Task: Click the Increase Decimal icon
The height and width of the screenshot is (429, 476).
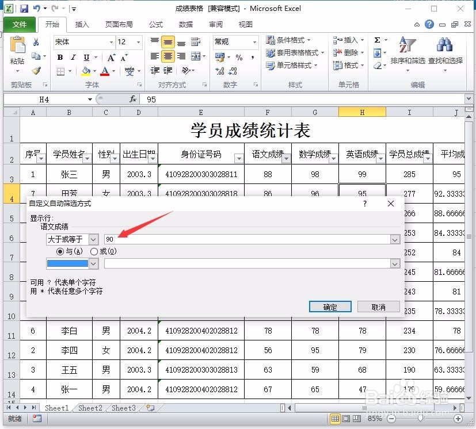Action: (x=220, y=71)
